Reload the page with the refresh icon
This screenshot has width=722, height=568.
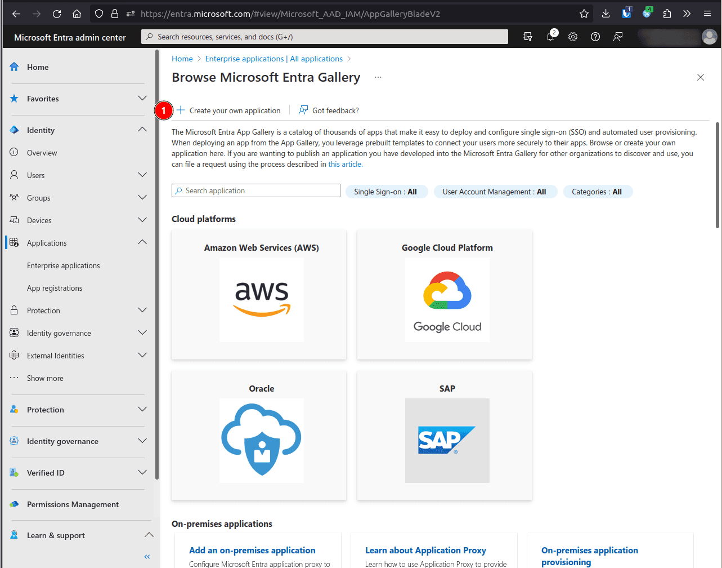(x=57, y=14)
